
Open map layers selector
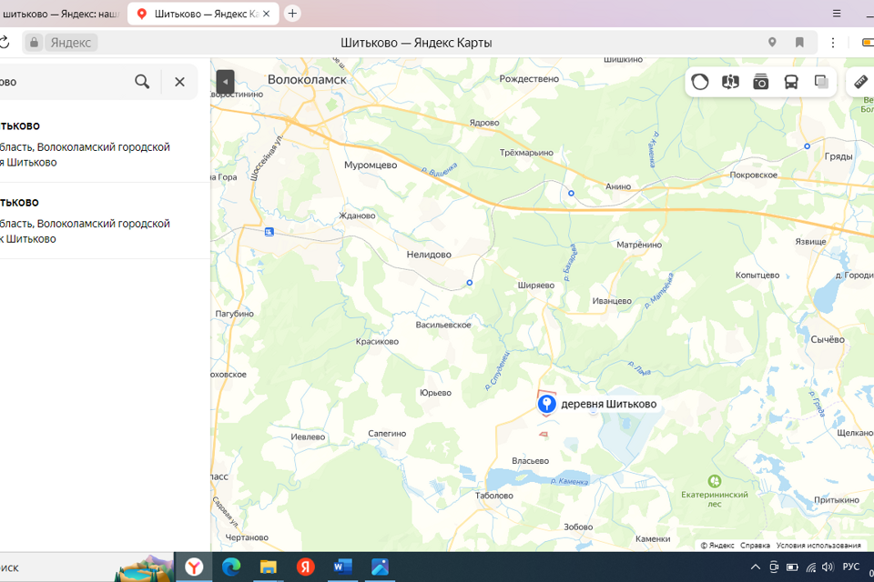click(x=821, y=82)
